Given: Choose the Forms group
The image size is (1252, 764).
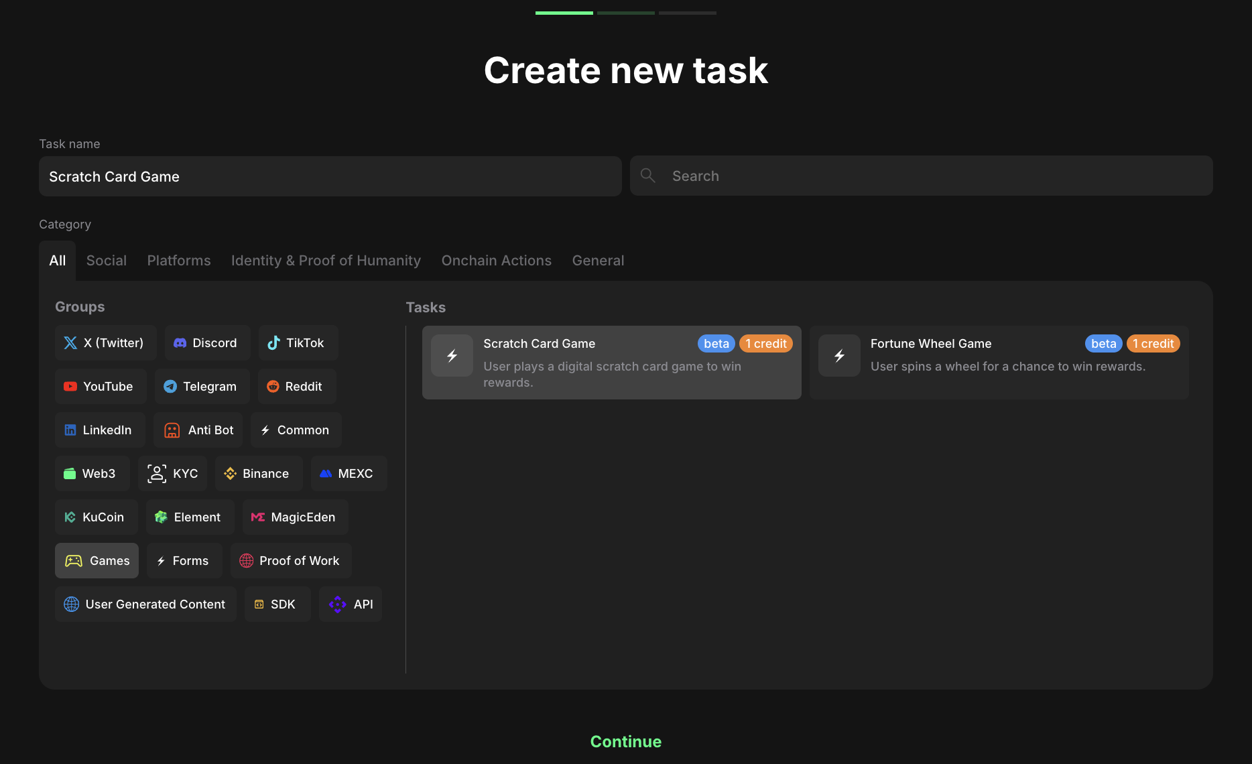Looking at the screenshot, I should pos(184,561).
